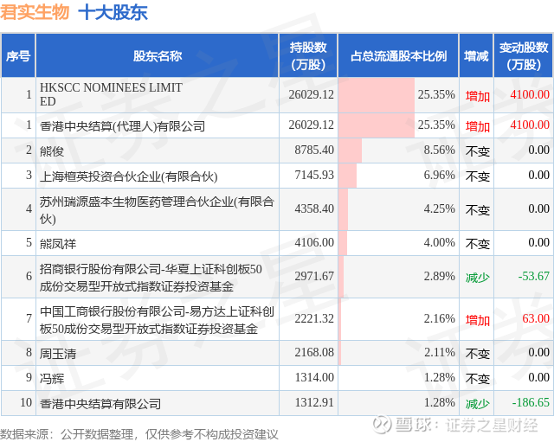Click the 2.89% proportion value
This screenshot has width=554, height=442.
pos(439,276)
